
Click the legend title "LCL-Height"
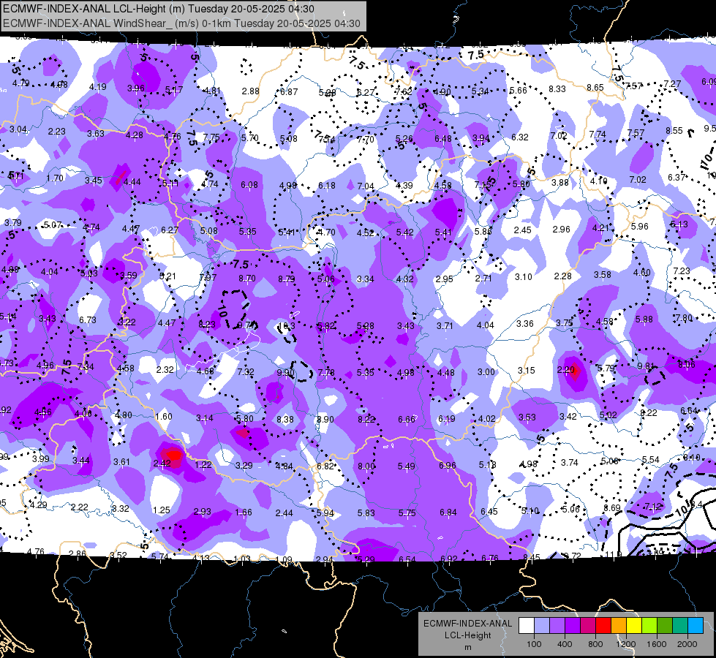[467, 635]
